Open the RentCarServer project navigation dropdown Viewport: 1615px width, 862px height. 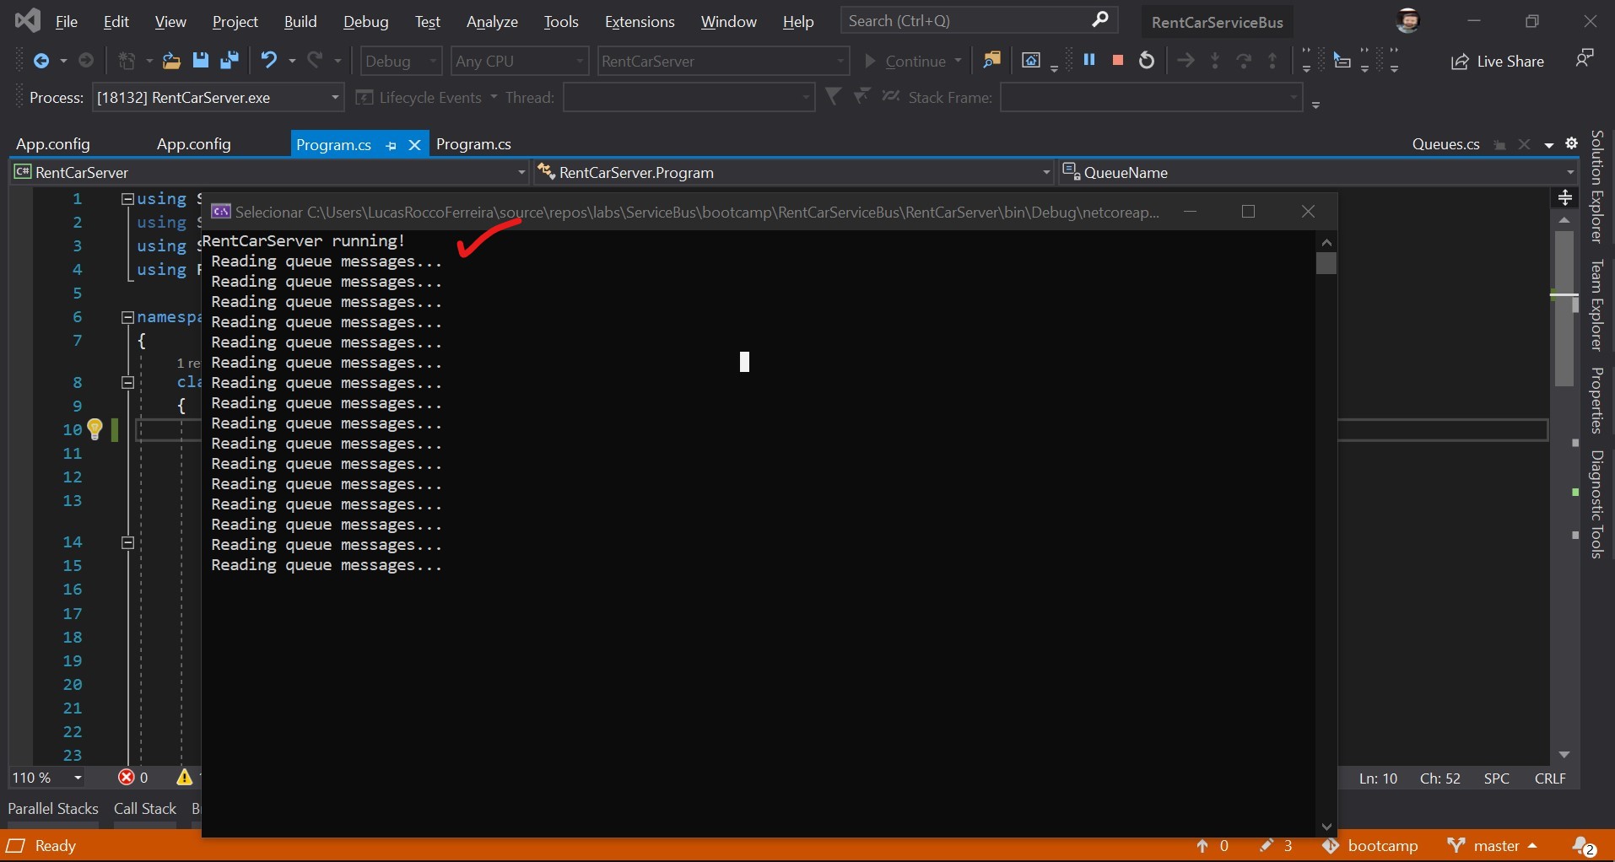pos(270,172)
